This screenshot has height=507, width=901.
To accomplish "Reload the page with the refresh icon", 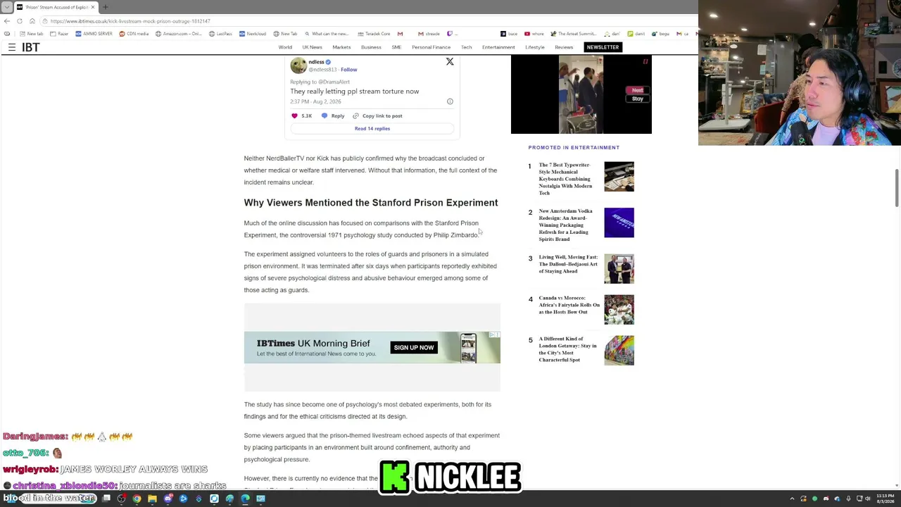I will (x=20, y=21).
